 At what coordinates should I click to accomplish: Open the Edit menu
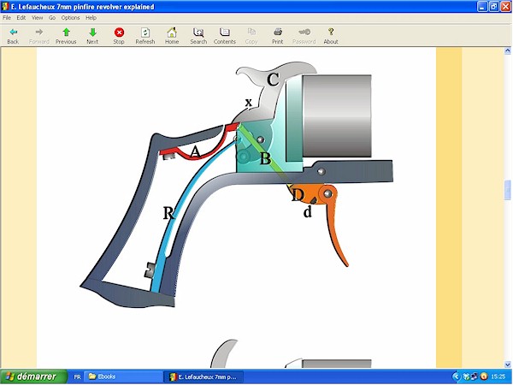coord(21,18)
